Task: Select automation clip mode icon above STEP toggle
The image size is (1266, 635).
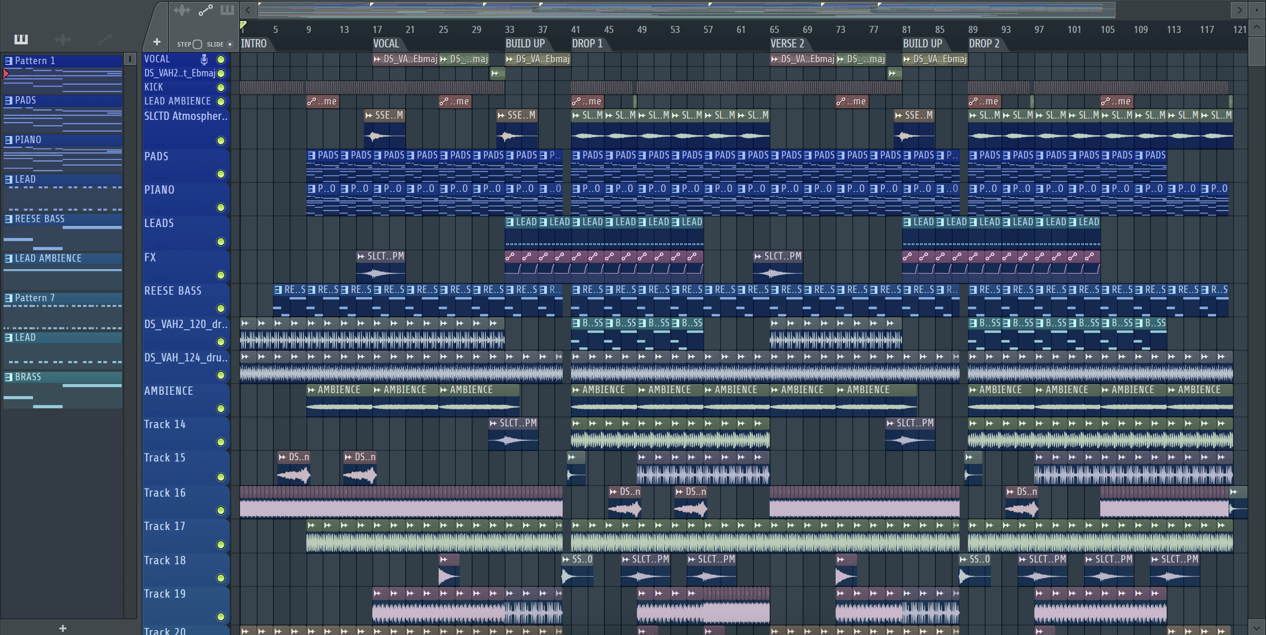Action: (x=205, y=10)
